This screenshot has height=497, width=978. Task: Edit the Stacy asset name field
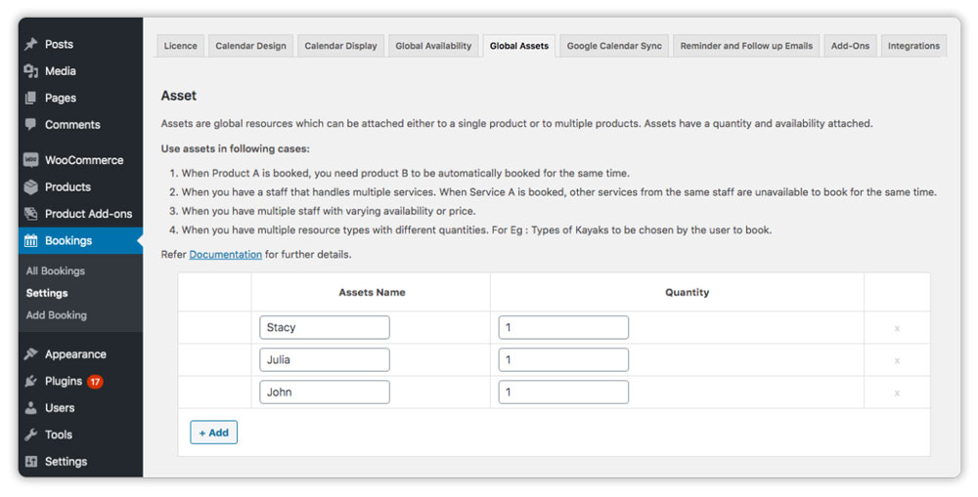pos(325,328)
